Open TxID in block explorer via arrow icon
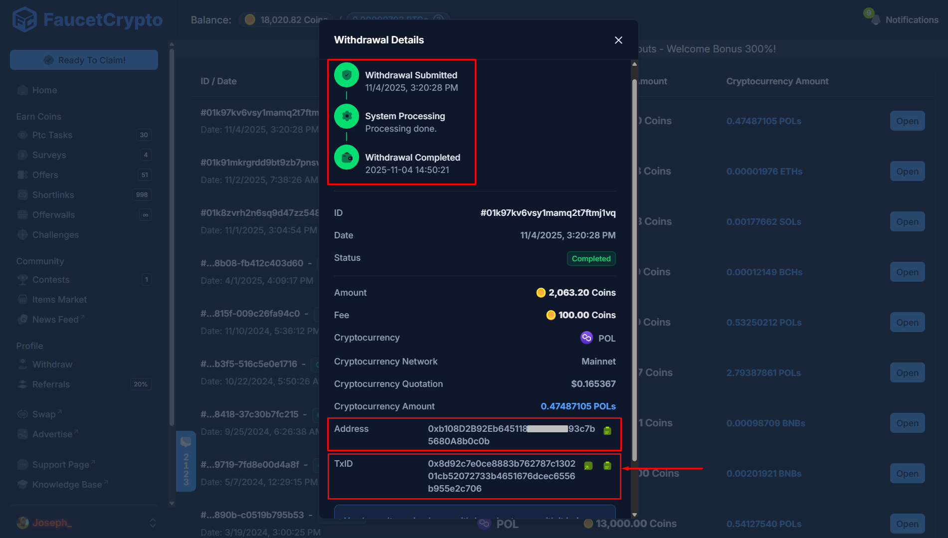The image size is (948, 538). coord(588,466)
